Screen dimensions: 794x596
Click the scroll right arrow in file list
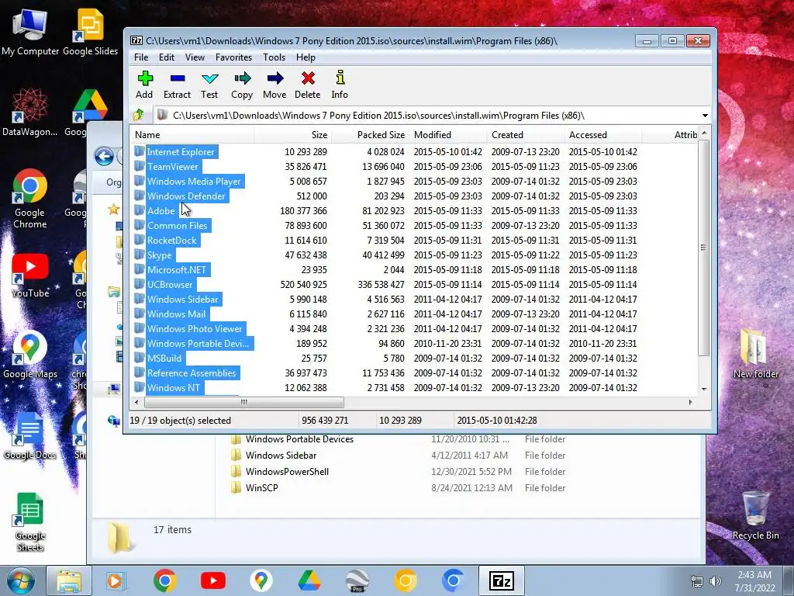[x=690, y=403]
